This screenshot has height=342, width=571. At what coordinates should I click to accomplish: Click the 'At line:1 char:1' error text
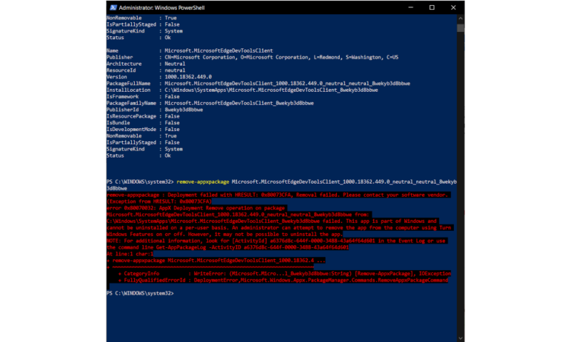[x=130, y=254]
